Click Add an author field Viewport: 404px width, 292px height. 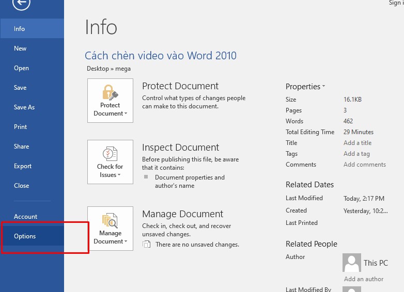tap(364, 279)
